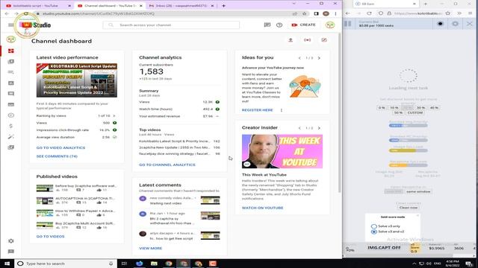Viewport: 478px width, 268px height.
Task: Click the 'Search across your channel' field
Action: (x=171, y=25)
